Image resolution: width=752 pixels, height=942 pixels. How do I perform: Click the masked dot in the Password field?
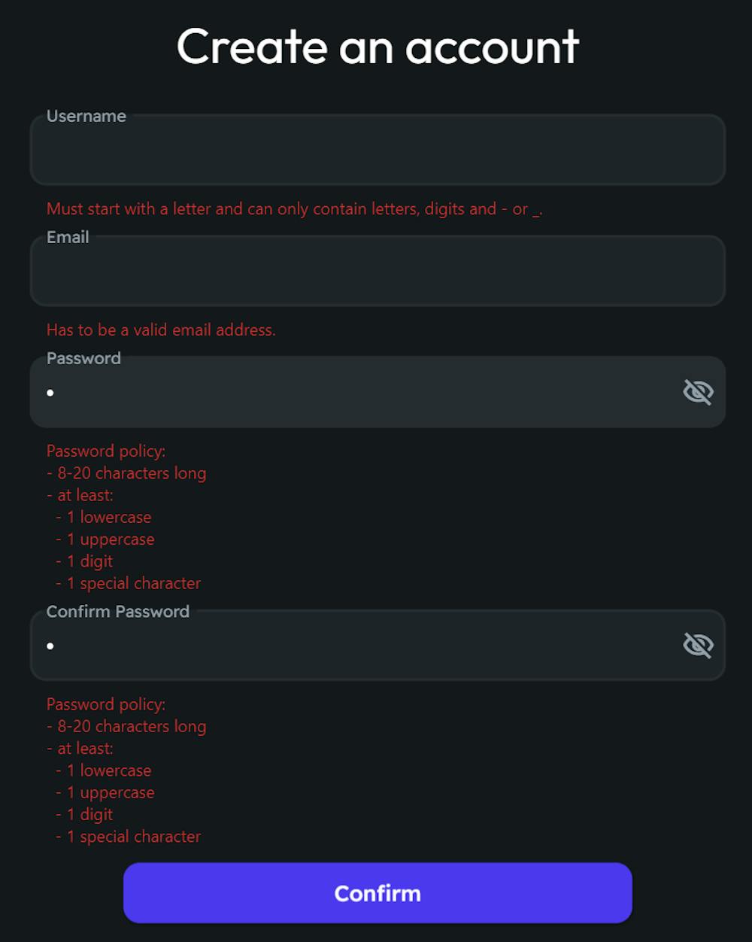pos(50,393)
